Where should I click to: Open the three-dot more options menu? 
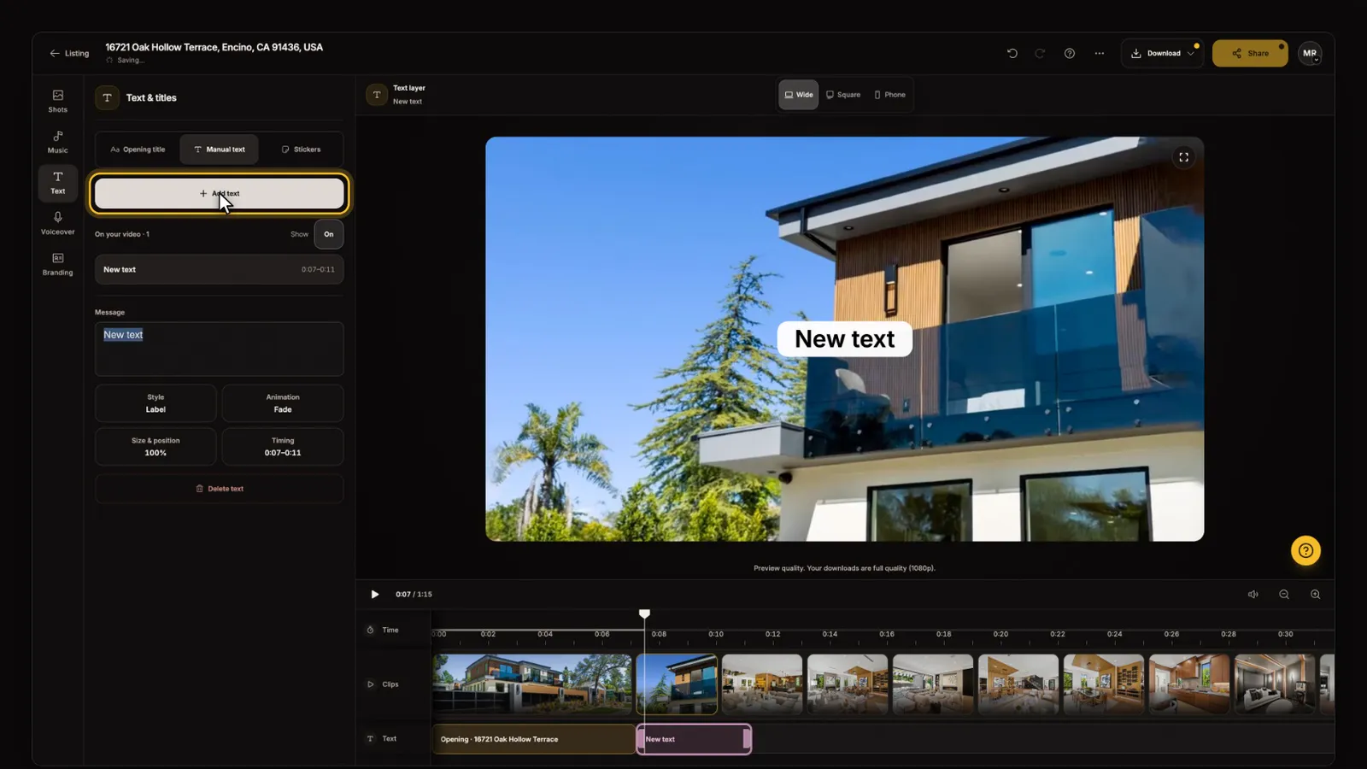point(1099,53)
